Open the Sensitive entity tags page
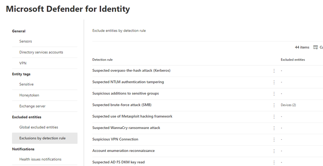Screen dimensions: 323x166 27,84
